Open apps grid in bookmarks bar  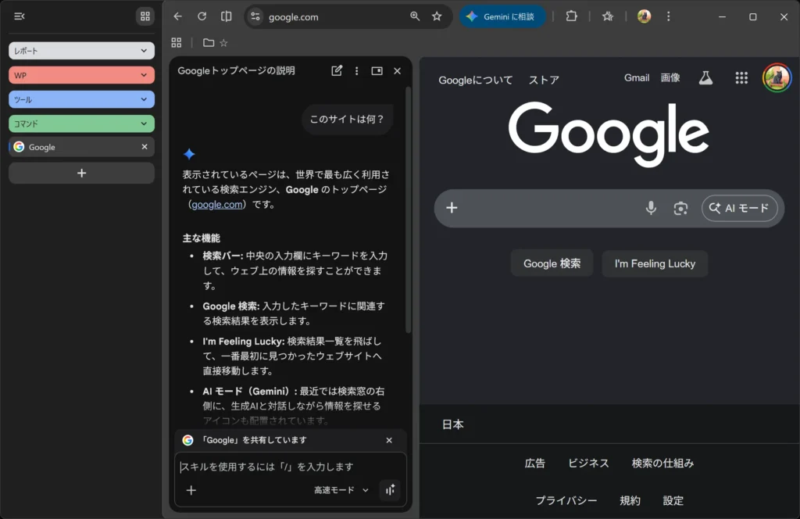(x=176, y=43)
